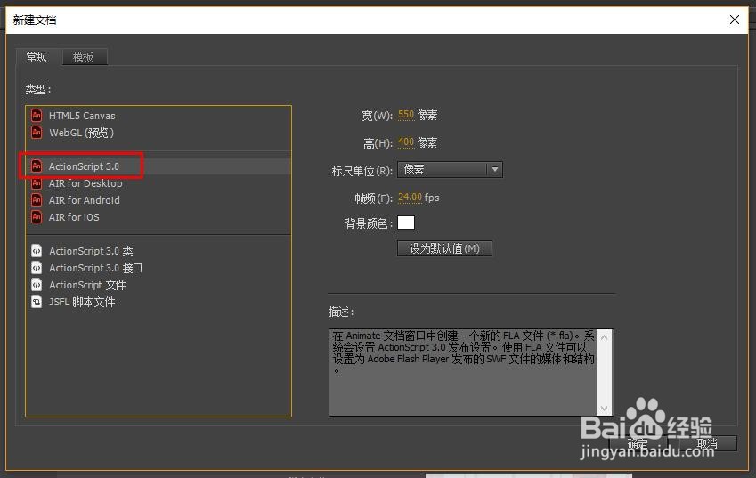The height and width of the screenshot is (478, 756).
Task: Select the JSFL 脚本文件 icon
Action: (37, 302)
